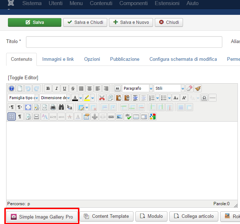Open the Stili styles dropdown
Screen dimensions: 240x224
pos(169,88)
